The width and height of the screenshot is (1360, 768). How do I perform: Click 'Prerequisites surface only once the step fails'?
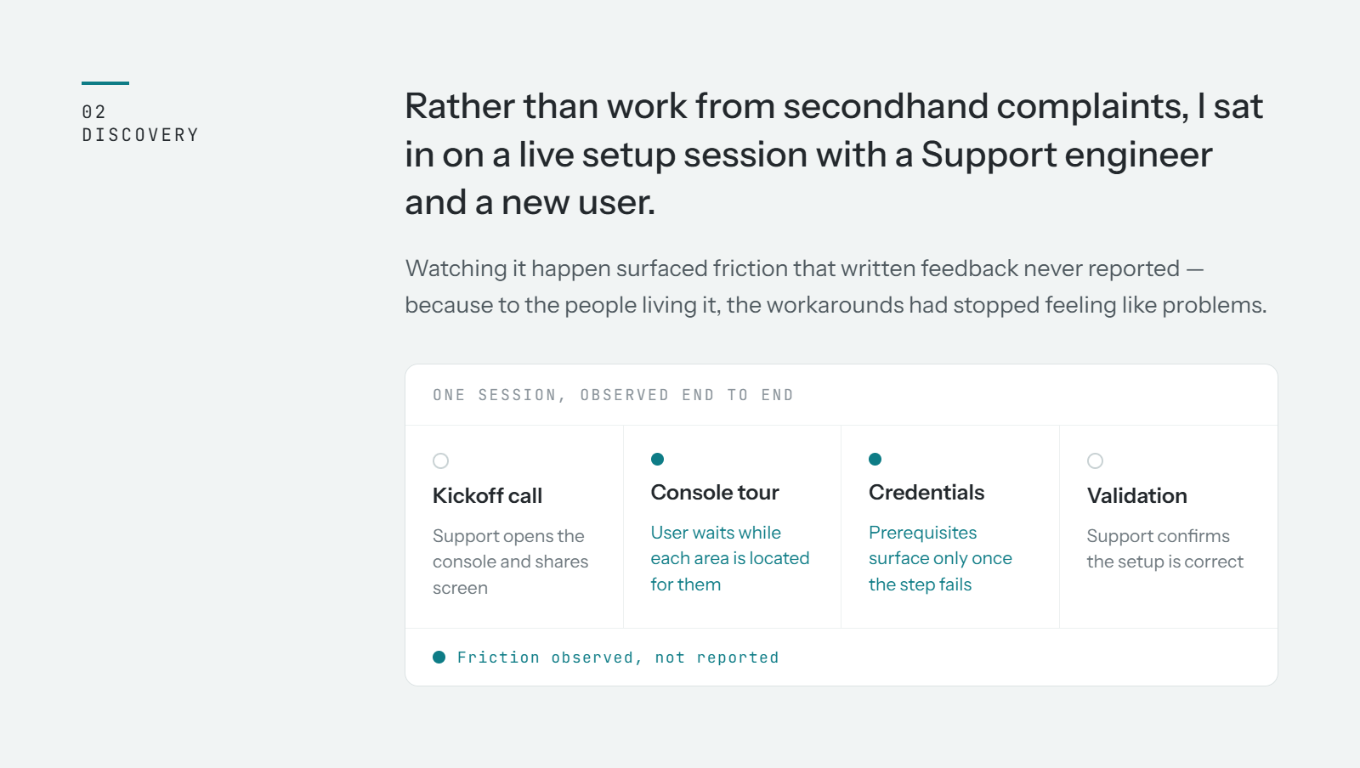coord(940,558)
